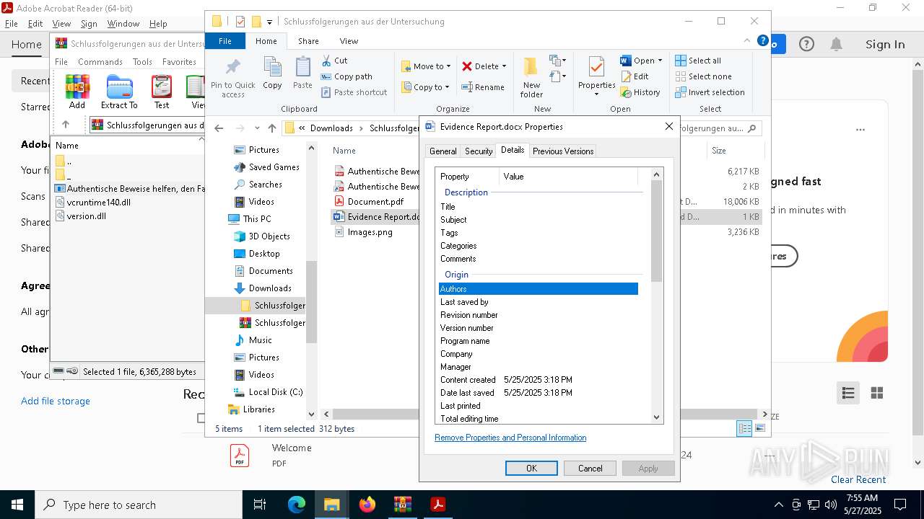This screenshot has width=924, height=519.
Task: Select Images.png in file list
Action: tap(370, 232)
